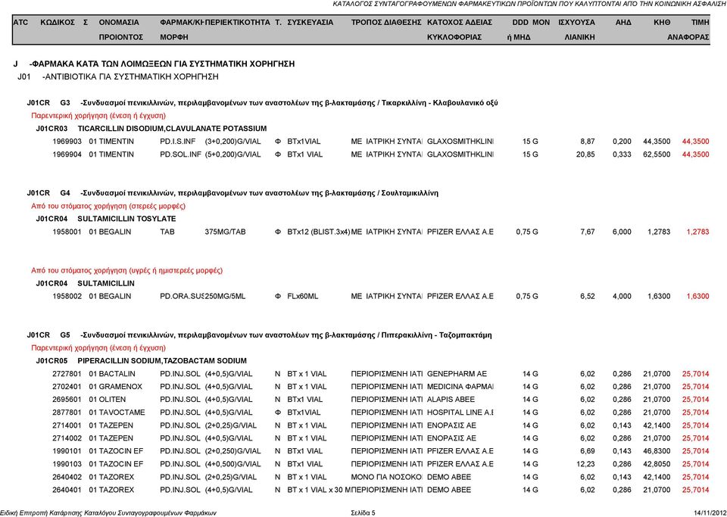Image resolution: width=727 pixels, height=517 pixels.
Task: Click the J01CR G3 group heading
Action: tap(263, 102)
